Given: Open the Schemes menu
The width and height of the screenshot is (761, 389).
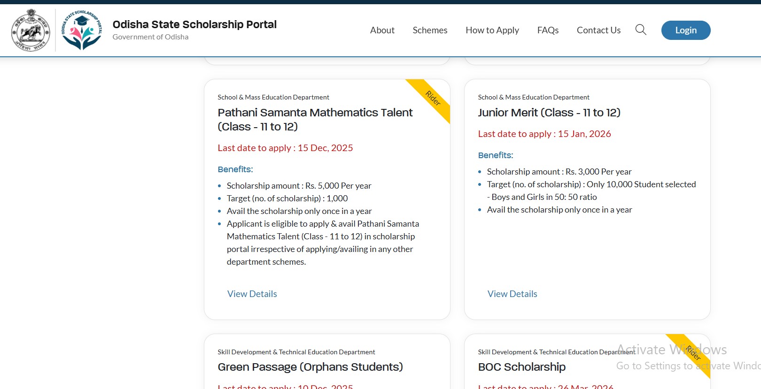Looking at the screenshot, I should (x=430, y=30).
